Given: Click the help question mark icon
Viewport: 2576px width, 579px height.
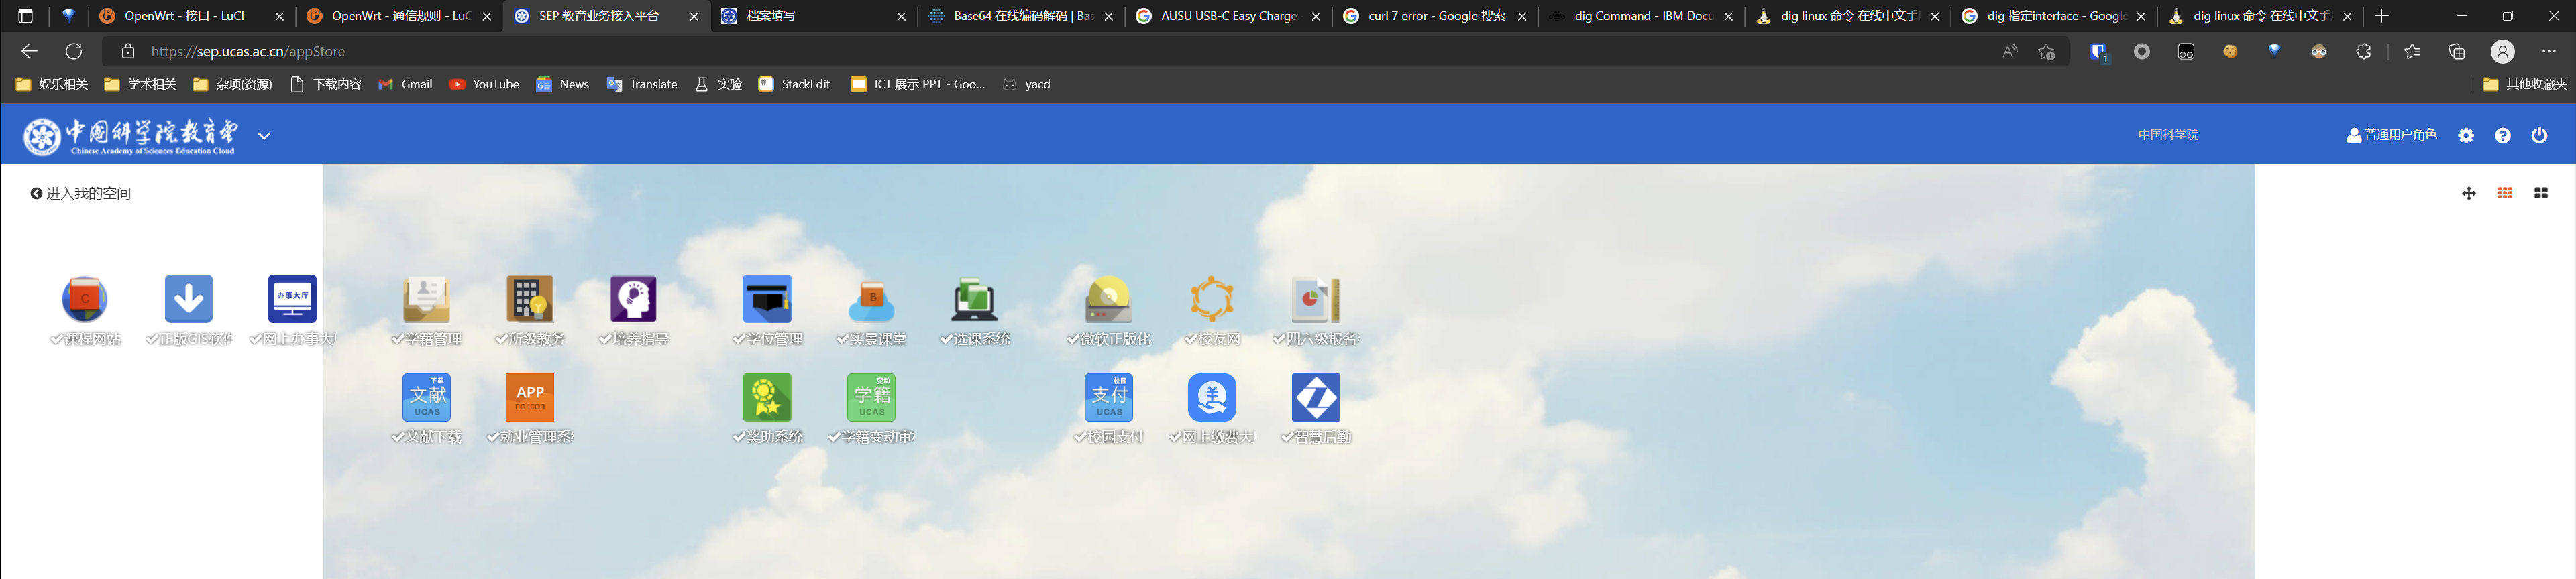Looking at the screenshot, I should coord(2503,136).
